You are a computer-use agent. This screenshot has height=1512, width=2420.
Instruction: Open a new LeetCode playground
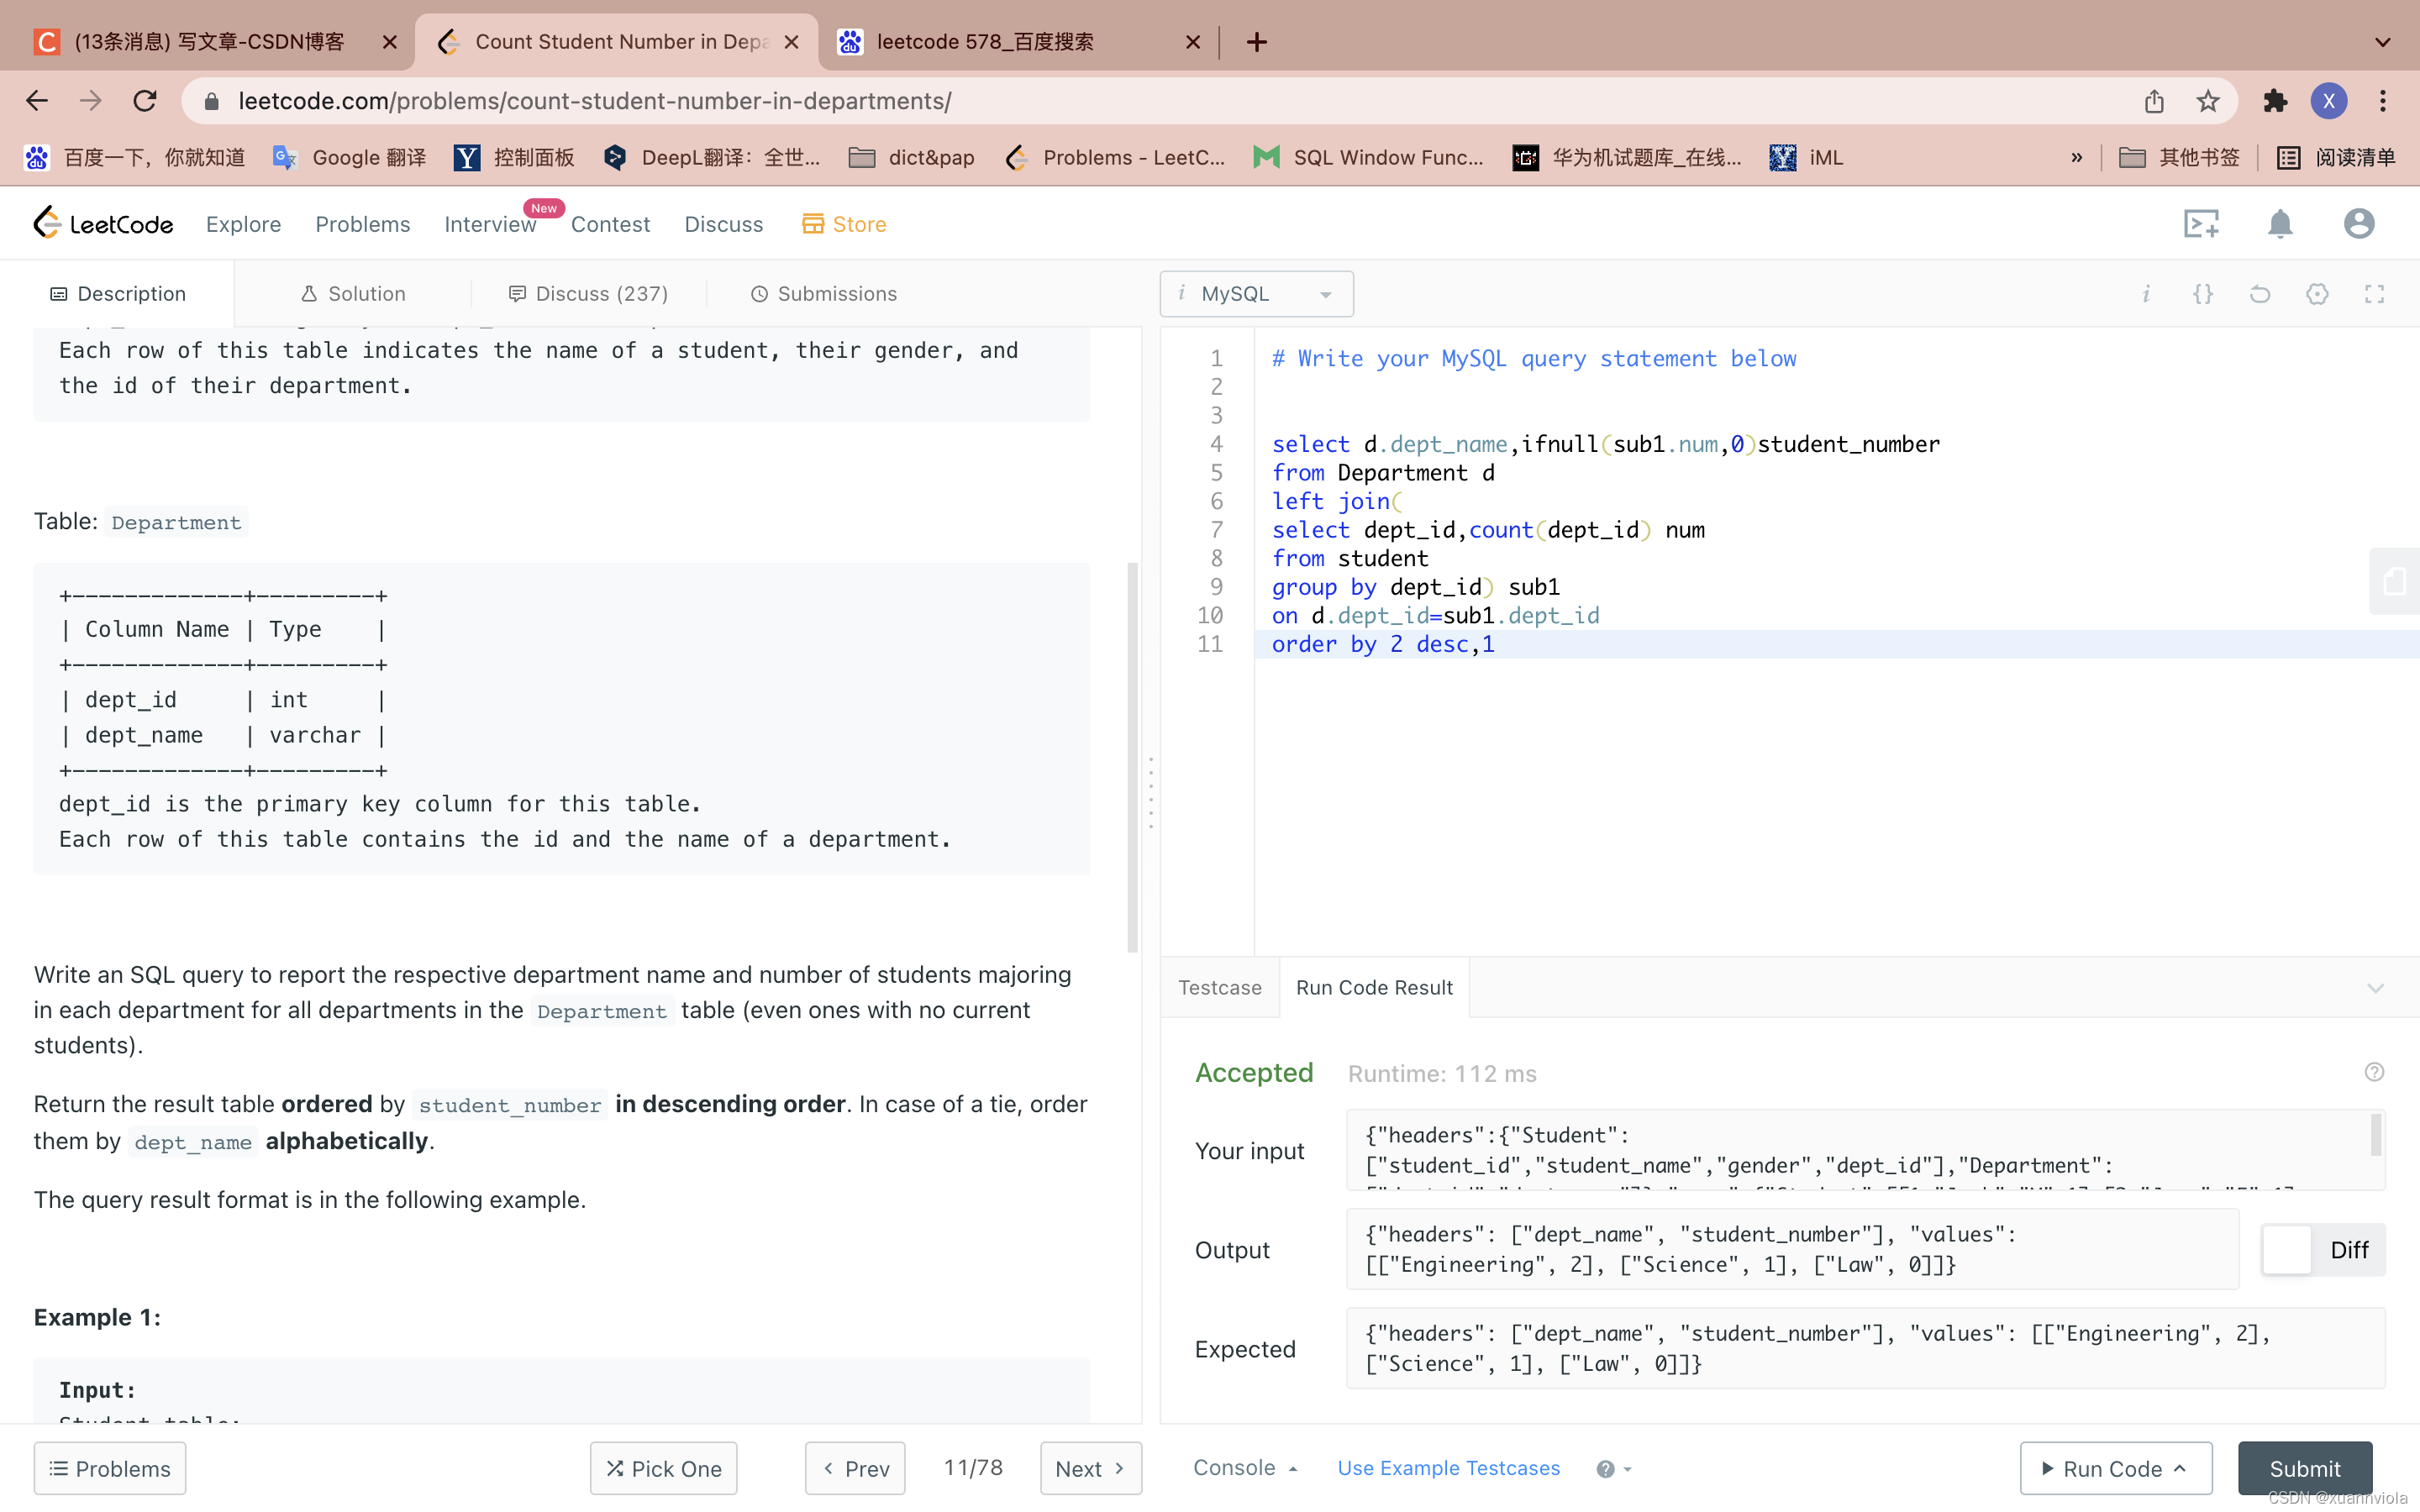(2201, 223)
